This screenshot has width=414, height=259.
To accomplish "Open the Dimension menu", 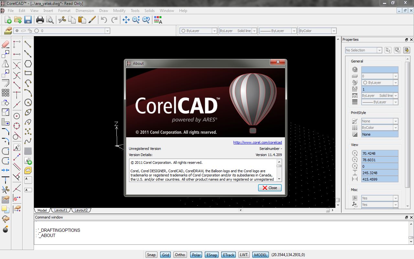I will click(x=85, y=10).
